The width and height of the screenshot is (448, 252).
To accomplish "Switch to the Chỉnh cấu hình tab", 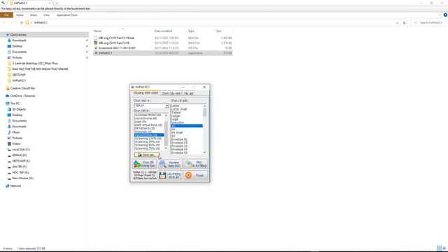I will coord(171,93).
